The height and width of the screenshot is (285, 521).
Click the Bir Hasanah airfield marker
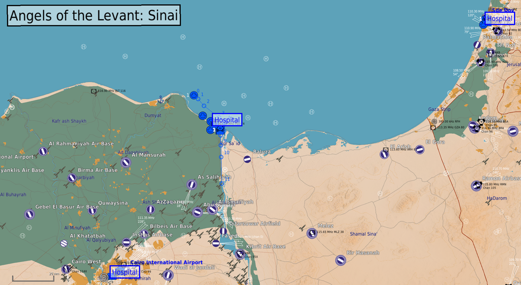[x=341, y=260]
